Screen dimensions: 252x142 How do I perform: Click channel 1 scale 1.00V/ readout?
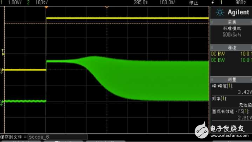click(x=15, y=2)
